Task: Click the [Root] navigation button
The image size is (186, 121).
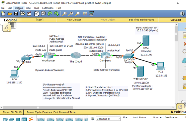Action: click(39, 20)
